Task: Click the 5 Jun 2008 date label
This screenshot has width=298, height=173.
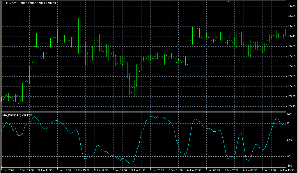Action: 8,170
